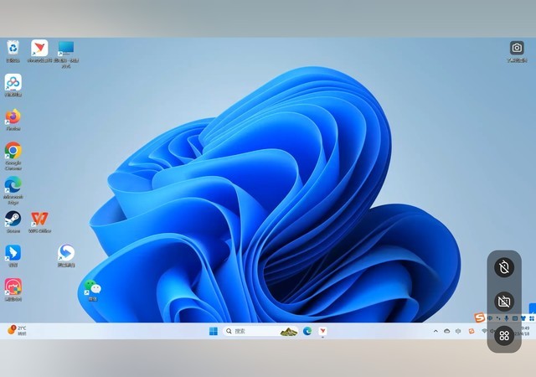Viewport: 536px width, 377px height.
Task: Click the cloud icon in the system tray
Action: coord(446,331)
